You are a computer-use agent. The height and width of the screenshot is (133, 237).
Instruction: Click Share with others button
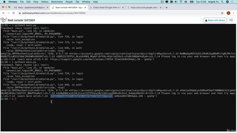click(215, 20)
